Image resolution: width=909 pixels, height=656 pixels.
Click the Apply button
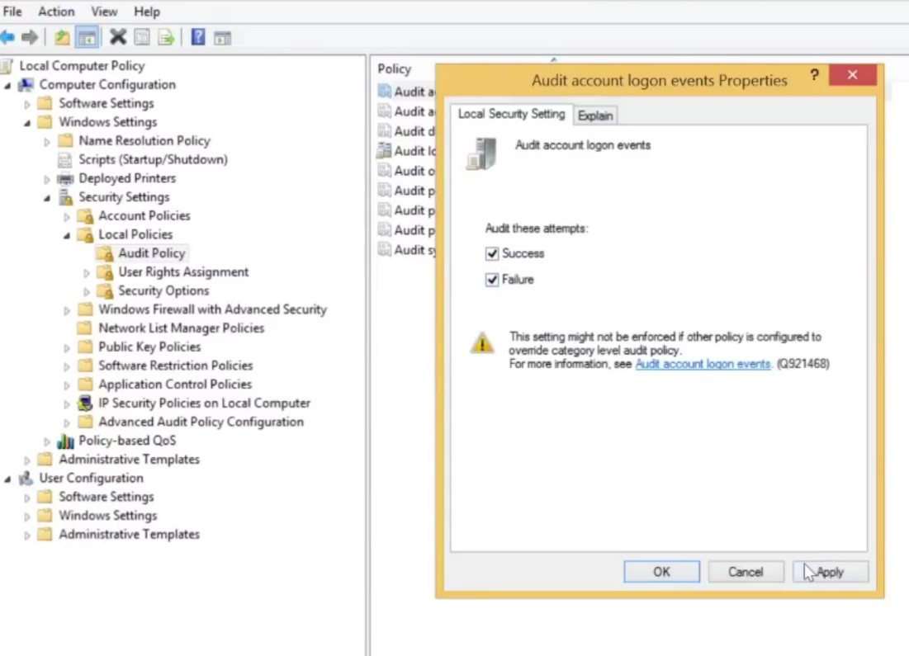click(x=831, y=572)
